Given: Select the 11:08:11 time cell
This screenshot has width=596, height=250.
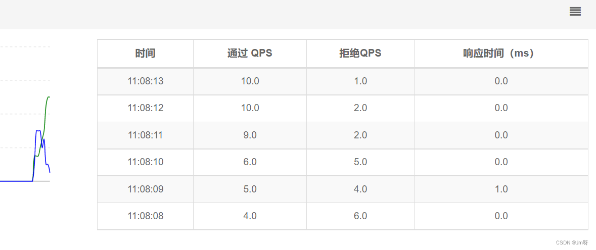Looking at the screenshot, I should pyautogui.click(x=145, y=135).
